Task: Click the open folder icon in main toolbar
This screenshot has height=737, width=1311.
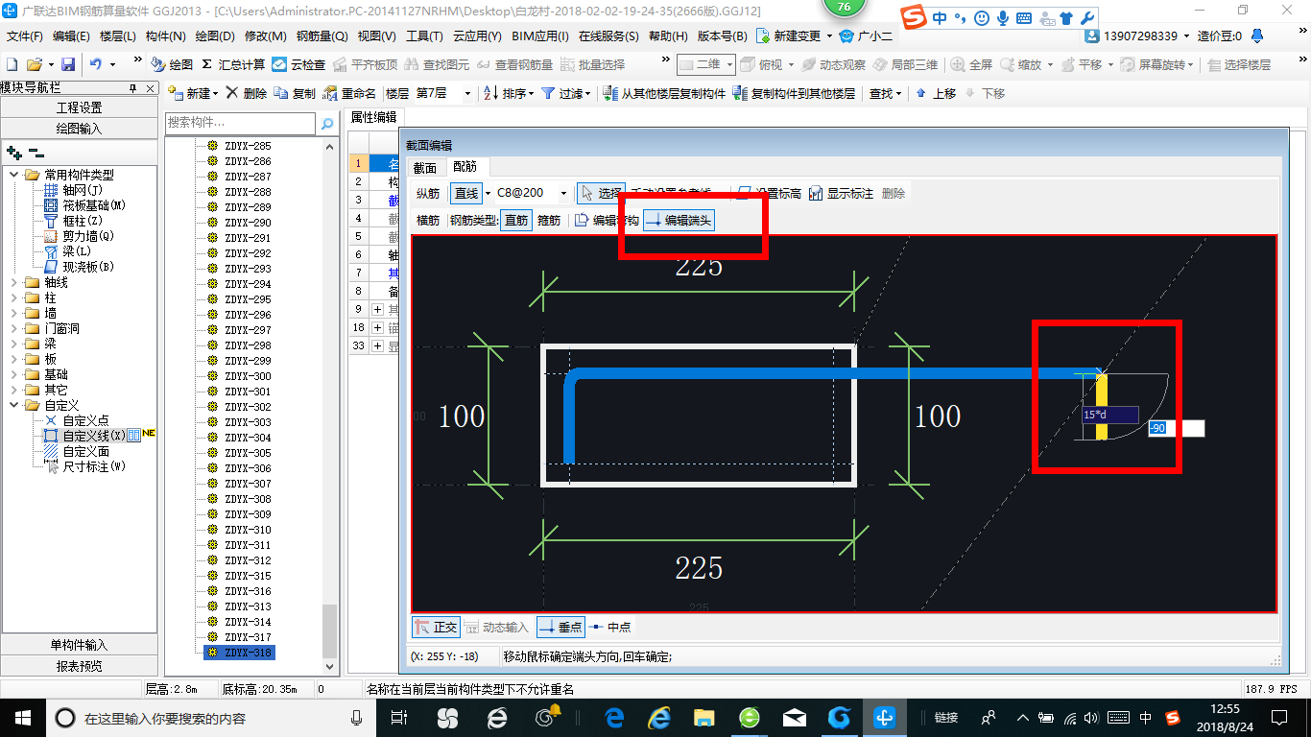Action: point(34,64)
